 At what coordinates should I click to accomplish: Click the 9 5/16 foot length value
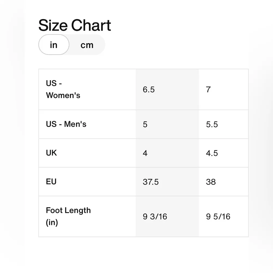(218, 216)
